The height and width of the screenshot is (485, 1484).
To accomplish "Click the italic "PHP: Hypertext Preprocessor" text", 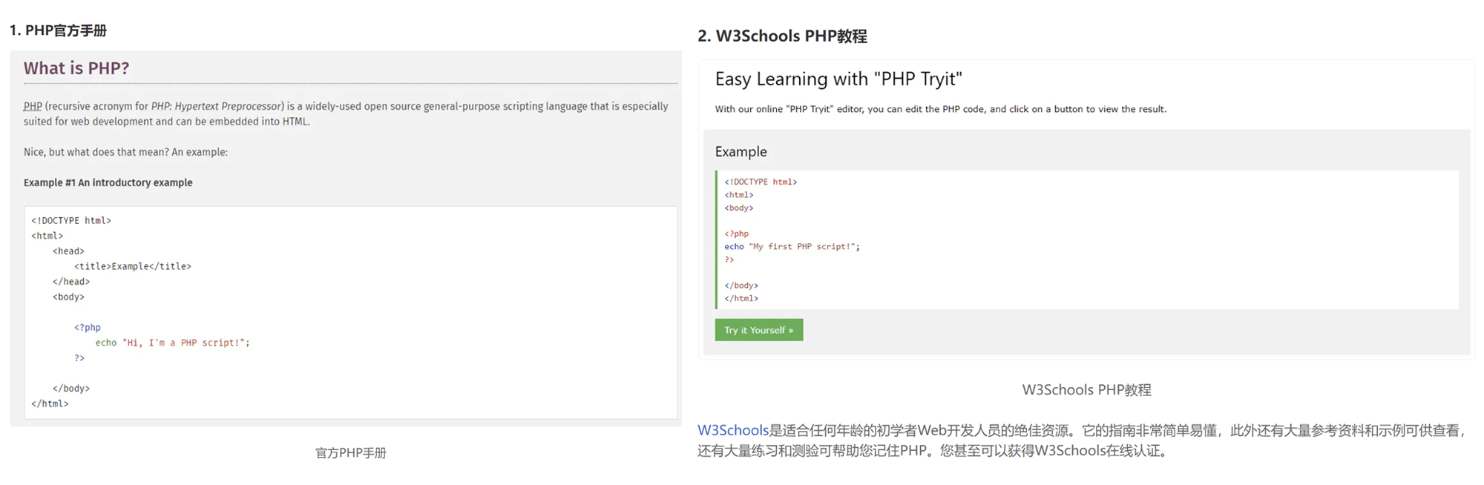I will pyautogui.click(x=217, y=107).
